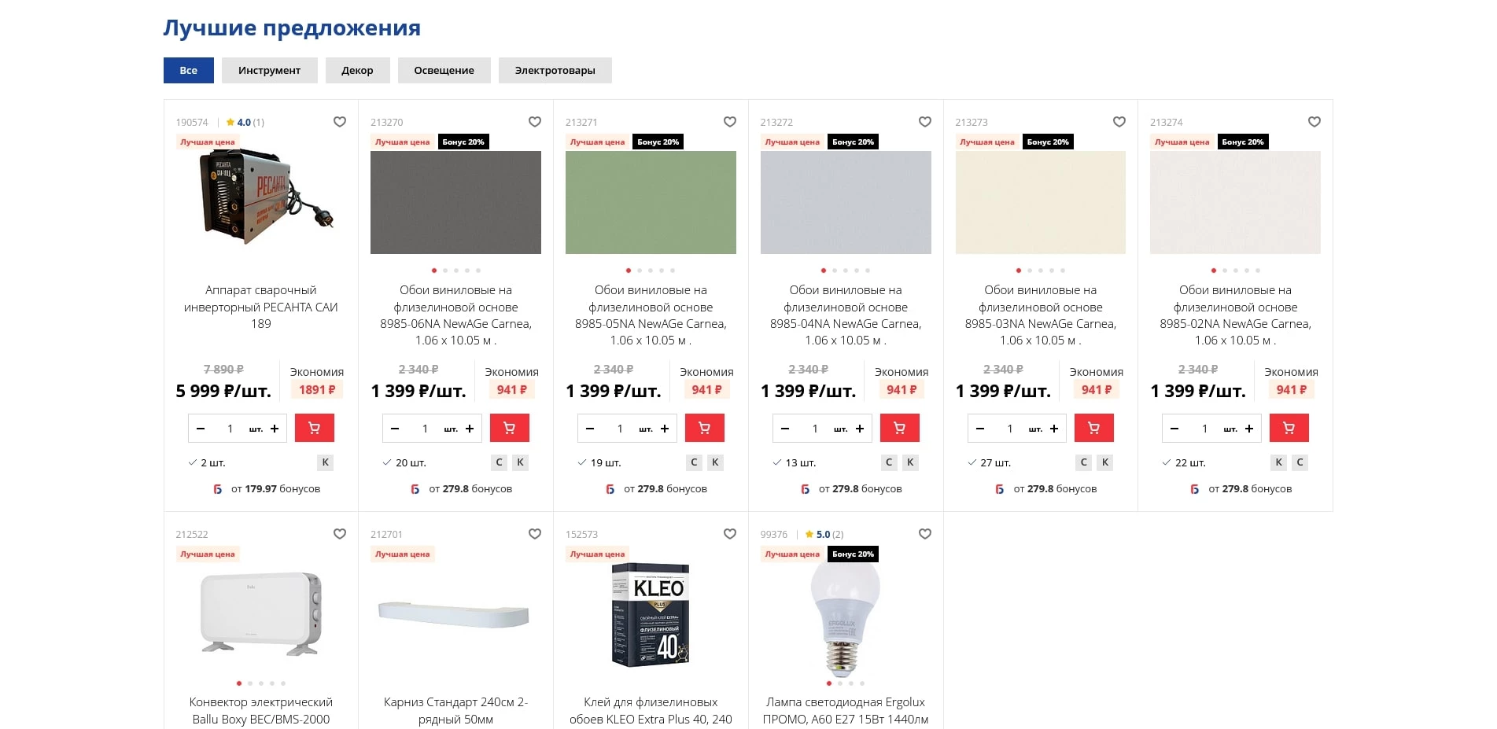The image size is (1497, 729).
Task: Toggle wishlist heart for KLEO glue
Action: point(729,534)
